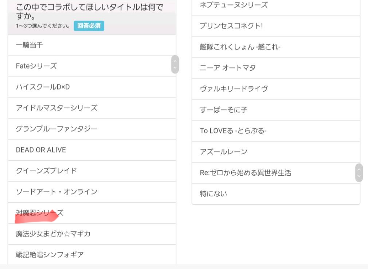Viewport: 368px width, 269px height.
Task: Choose the 特にない option
Action: pos(276,194)
